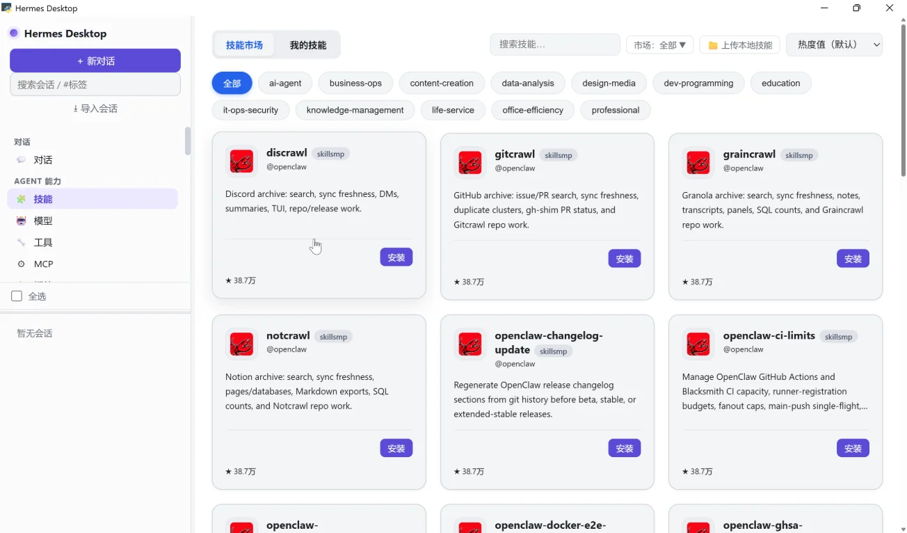Focus the 搜索会话 / #标签 search box
Viewport: 907px width, 533px height.
[95, 85]
